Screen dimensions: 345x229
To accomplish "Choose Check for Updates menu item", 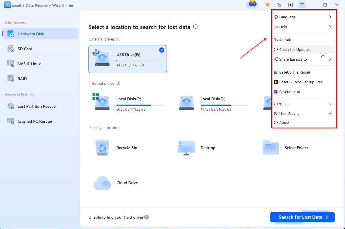I will (303, 50).
